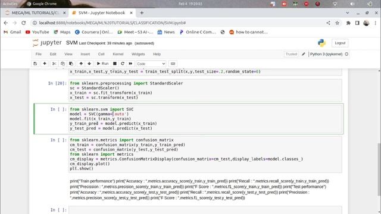Open the command palette keyboard icon
Screen dimensions: 381x214
pyautogui.click(x=173, y=64)
